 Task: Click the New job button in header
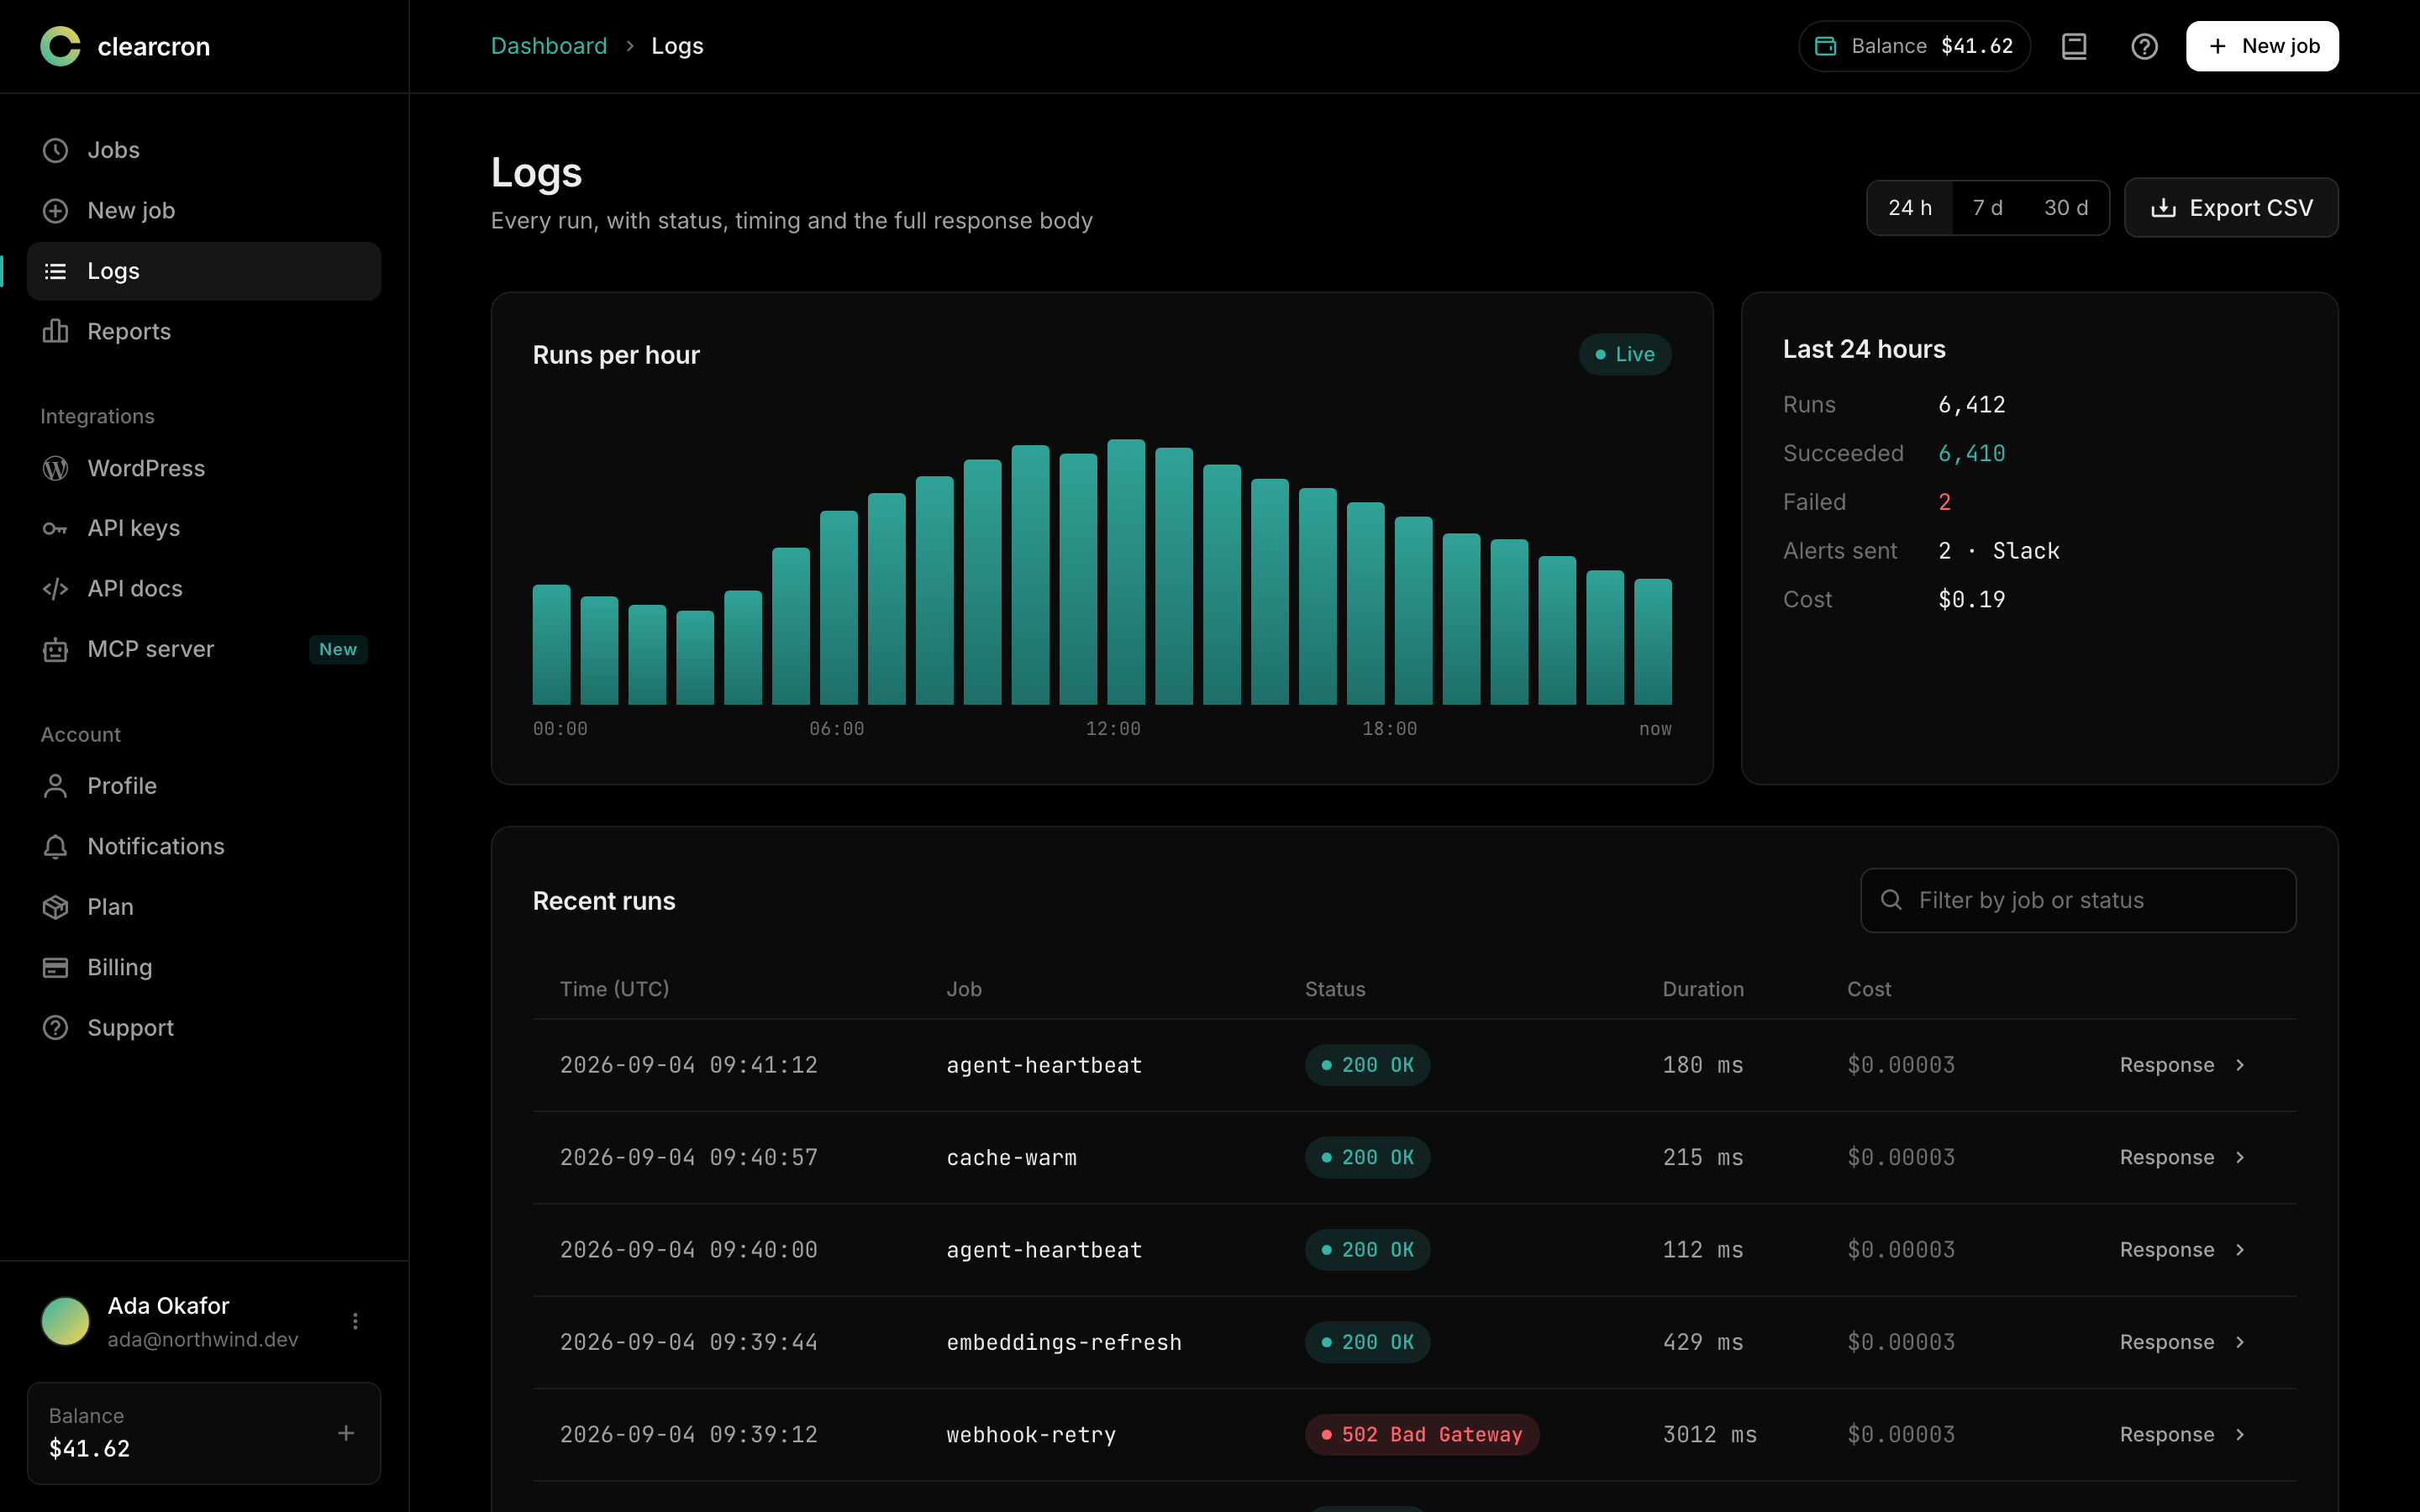(2262, 46)
